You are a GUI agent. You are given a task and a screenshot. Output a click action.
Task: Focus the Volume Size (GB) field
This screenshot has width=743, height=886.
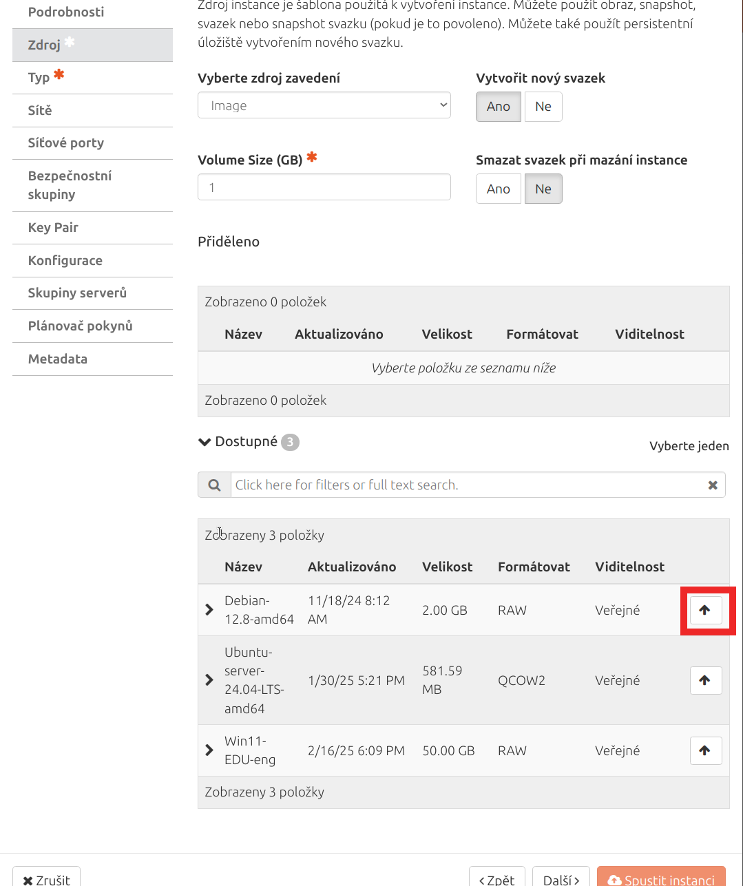324,187
